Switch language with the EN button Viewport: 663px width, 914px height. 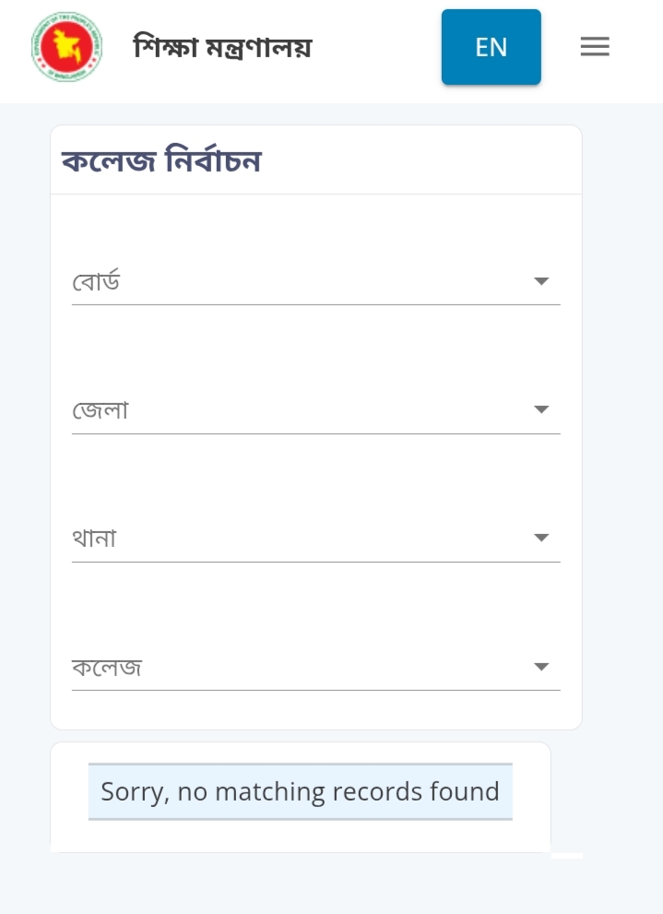pyautogui.click(x=491, y=47)
